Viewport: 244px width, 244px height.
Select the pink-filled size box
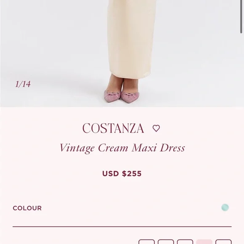204,241
